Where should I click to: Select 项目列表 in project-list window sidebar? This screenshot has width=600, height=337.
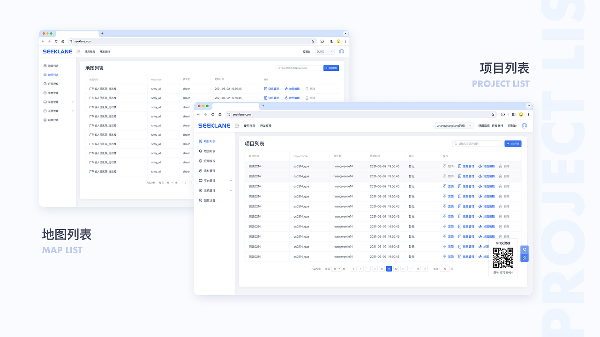click(207, 141)
